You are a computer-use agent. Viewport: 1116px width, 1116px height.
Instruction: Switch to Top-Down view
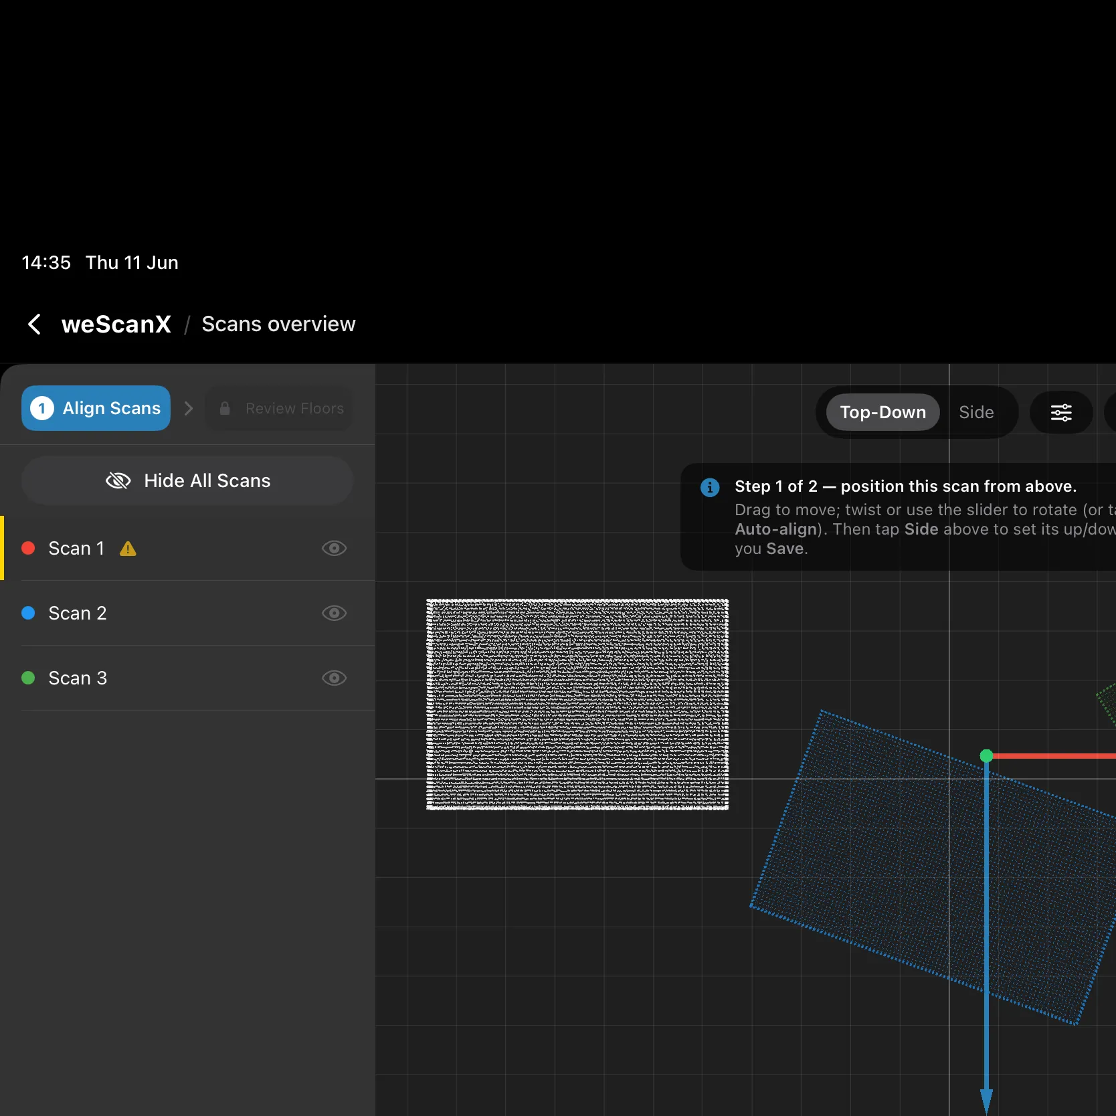click(x=882, y=412)
